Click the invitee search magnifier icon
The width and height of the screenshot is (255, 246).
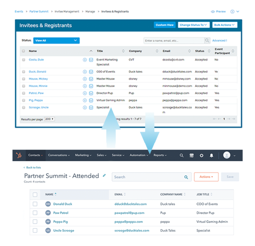207,40
